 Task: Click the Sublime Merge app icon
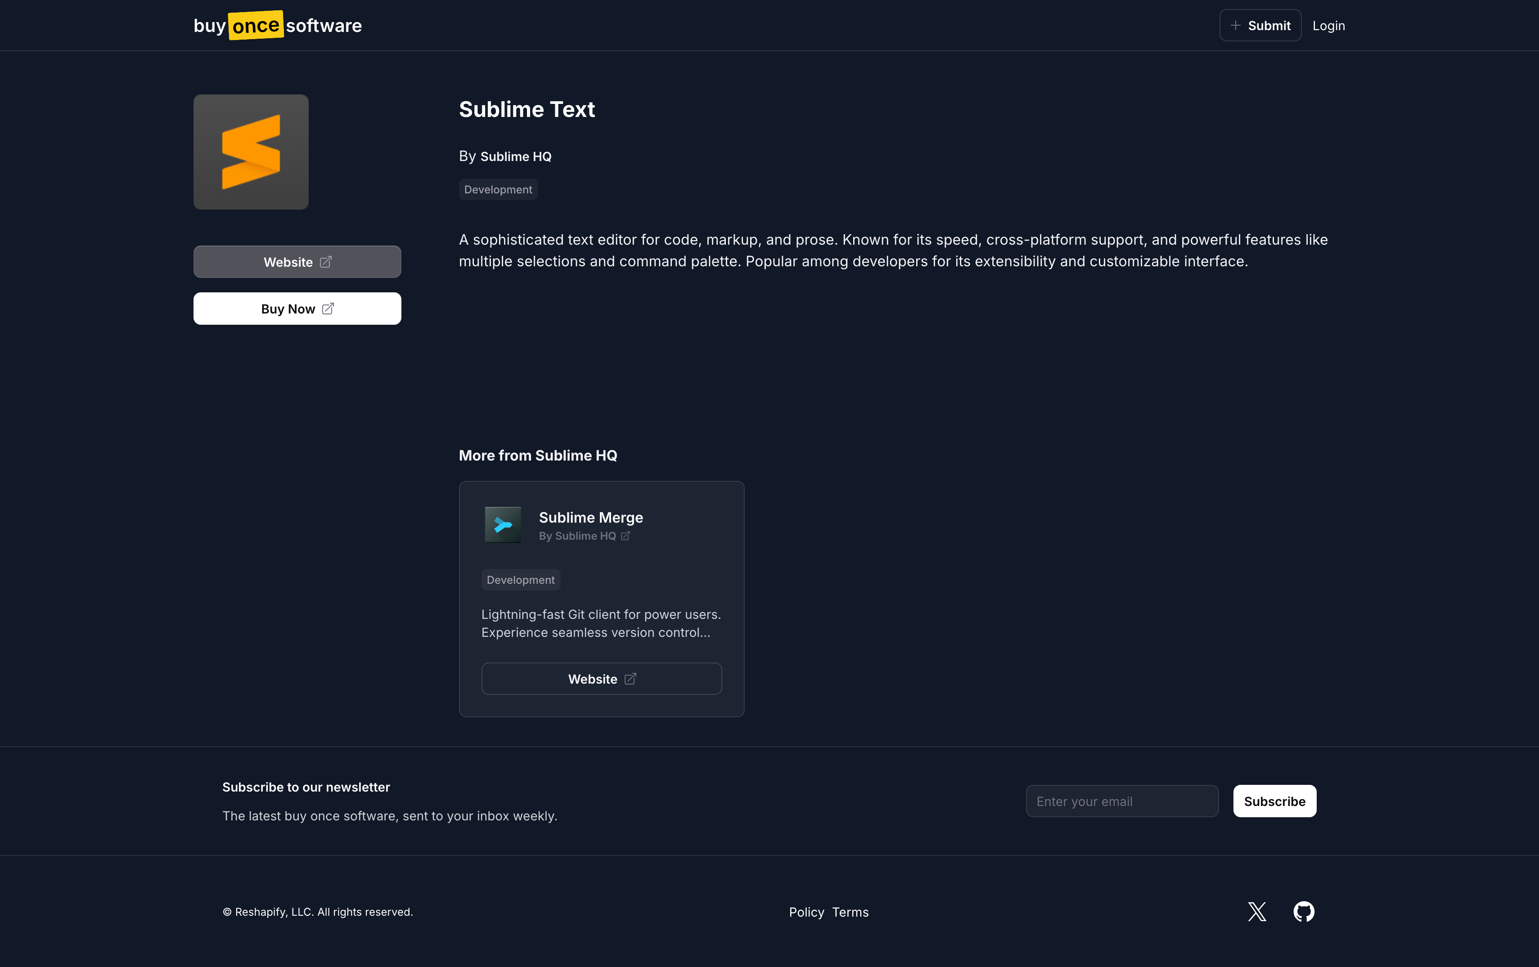503,525
